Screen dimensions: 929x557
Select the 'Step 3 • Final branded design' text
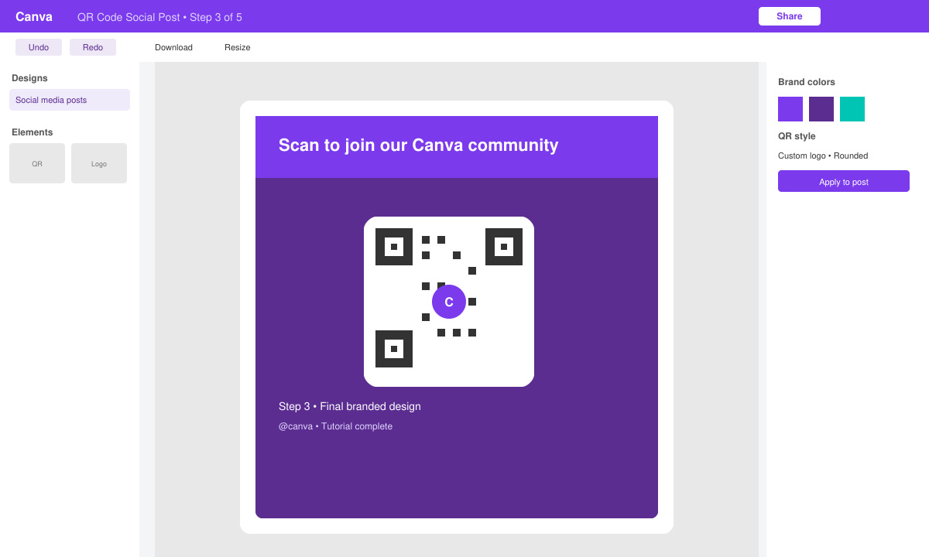[350, 406]
